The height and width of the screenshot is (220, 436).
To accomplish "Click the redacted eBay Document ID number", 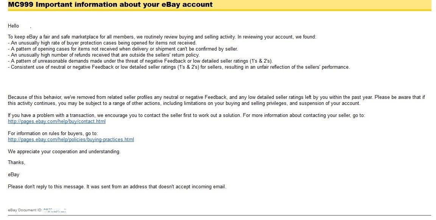I will point(55,210).
